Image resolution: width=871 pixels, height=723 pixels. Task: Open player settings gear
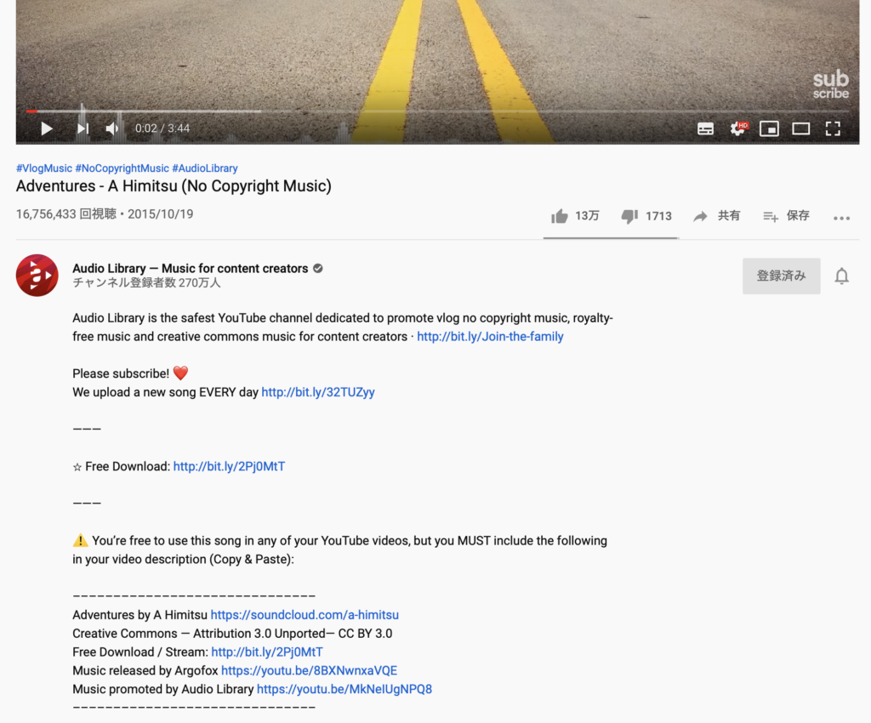pos(737,128)
